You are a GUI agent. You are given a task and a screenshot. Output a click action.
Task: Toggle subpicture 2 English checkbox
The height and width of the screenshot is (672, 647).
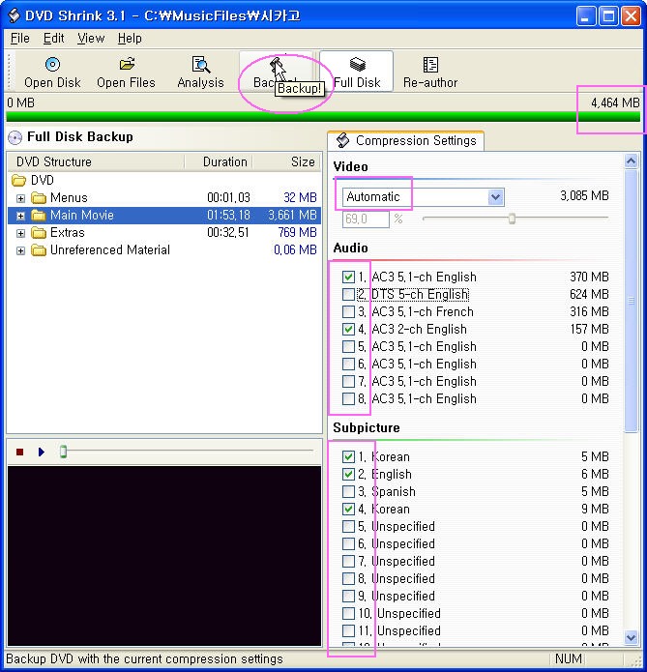tap(348, 474)
